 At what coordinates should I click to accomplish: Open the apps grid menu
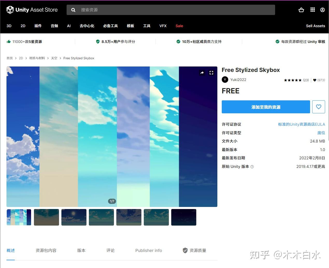pos(312,10)
